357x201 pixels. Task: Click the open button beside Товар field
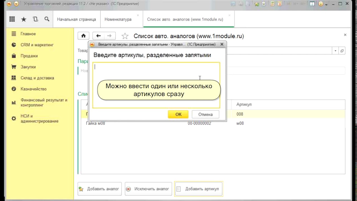tap(342, 51)
